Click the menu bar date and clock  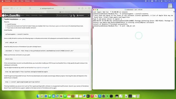click(x=169, y=1)
